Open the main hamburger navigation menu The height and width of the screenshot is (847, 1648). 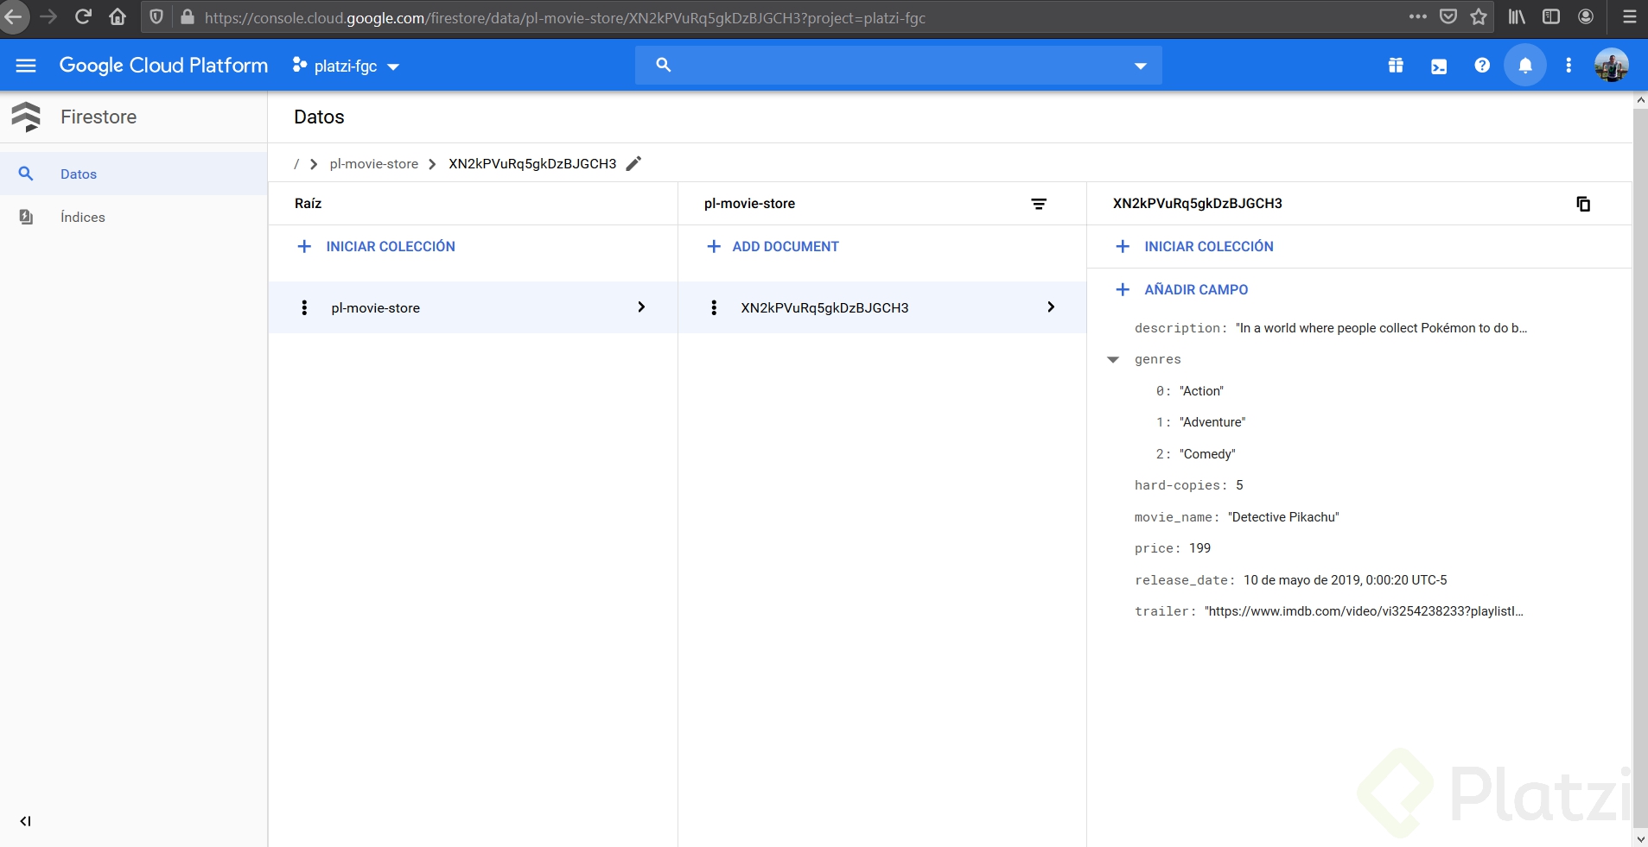pos(26,66)
